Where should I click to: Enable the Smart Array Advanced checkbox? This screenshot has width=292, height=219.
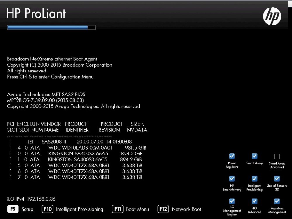(x=277, y=156)
